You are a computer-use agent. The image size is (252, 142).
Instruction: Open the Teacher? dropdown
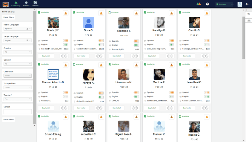(18, 99)
